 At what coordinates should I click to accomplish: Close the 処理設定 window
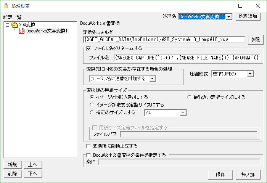(x=258, y=6)
